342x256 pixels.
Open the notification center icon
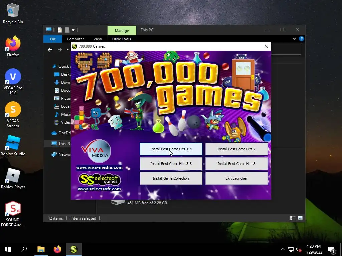(332, 249)
